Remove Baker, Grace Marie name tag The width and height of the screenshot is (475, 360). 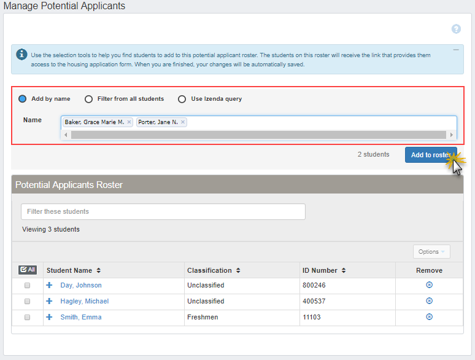pyautogui.click(x=129, y=122)
